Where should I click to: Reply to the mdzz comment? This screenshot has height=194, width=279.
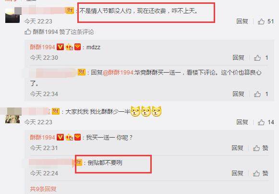[238, 57]
